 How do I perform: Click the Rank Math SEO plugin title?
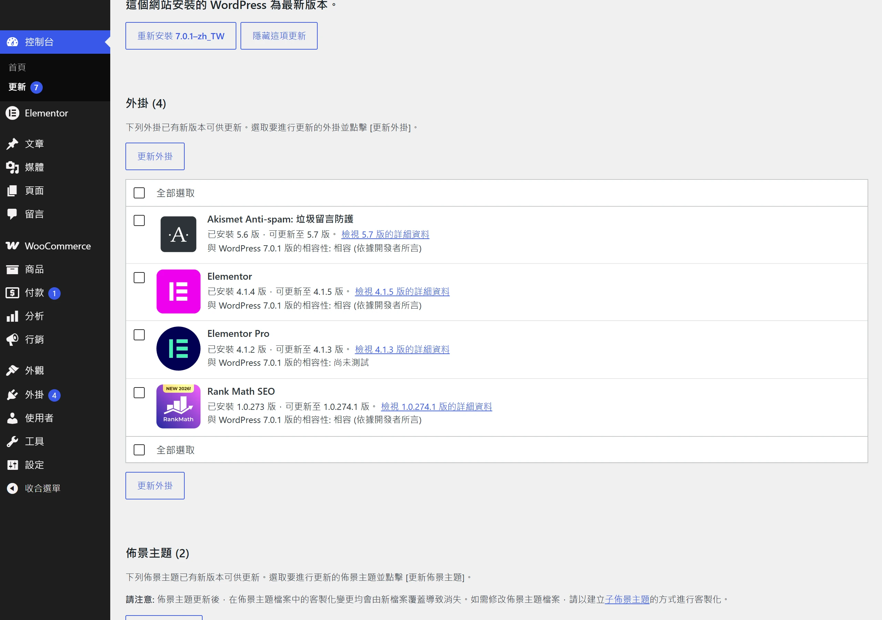click(x=241, y=391)
